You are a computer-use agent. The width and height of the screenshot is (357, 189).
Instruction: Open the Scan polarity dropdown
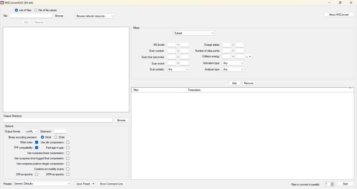click(x=178, y=69)
